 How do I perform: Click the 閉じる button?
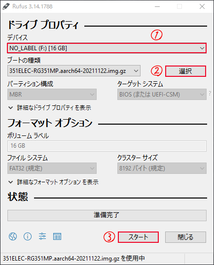(x=185, y=237)
